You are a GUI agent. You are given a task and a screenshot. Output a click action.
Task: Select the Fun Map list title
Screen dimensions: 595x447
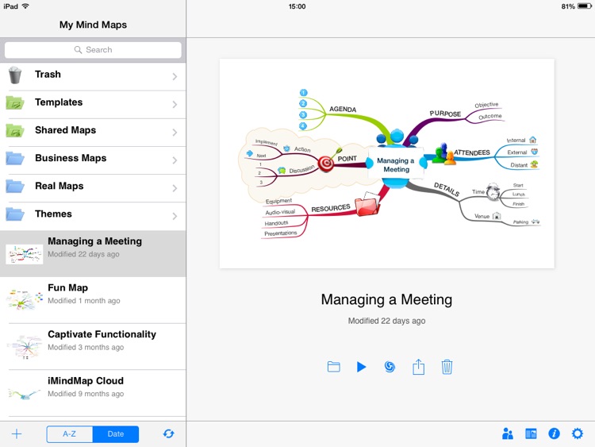click(68, 288)
